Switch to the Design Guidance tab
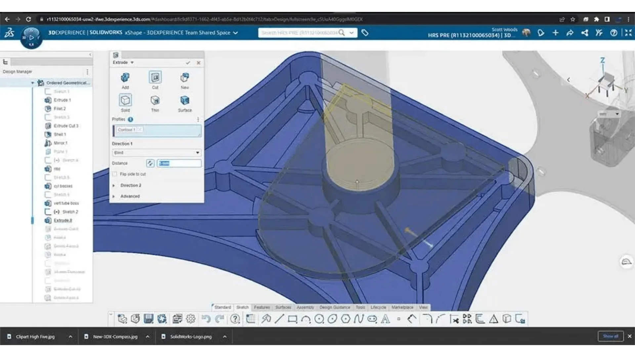 (x=335, y=307)
